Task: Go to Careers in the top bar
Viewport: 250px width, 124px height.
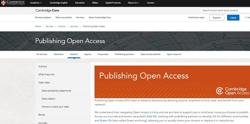Action: pyautogui.click(x=150, y=3)
